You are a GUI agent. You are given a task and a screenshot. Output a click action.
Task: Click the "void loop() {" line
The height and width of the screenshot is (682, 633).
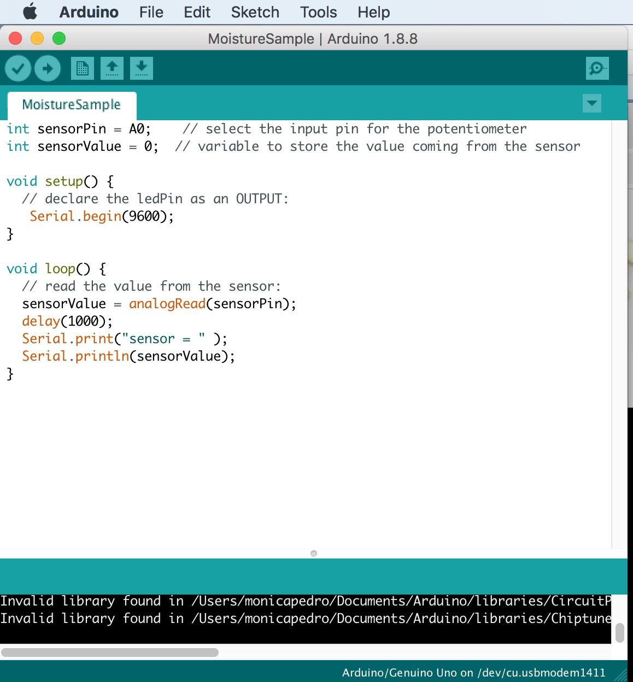click(56, 269)
